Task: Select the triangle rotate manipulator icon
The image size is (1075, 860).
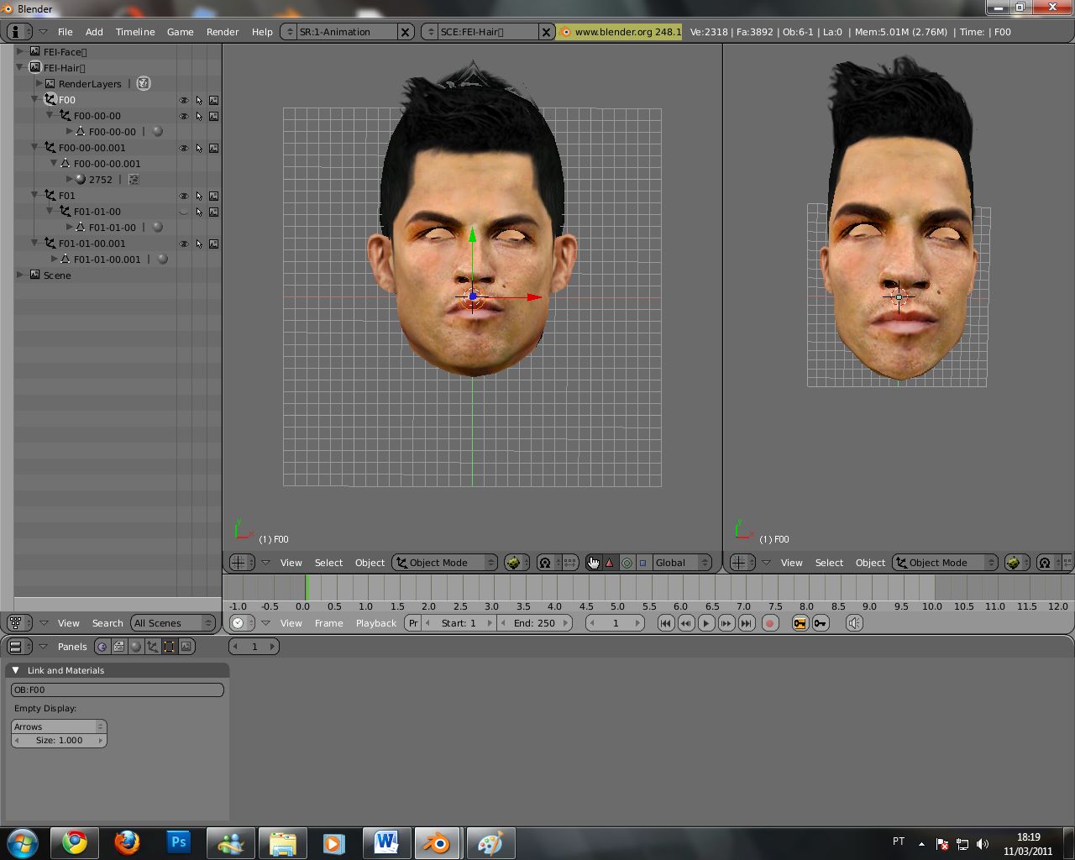Action: click(x=610, y=563)
